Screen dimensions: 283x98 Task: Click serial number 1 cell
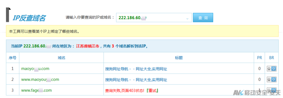pos(13,69)
